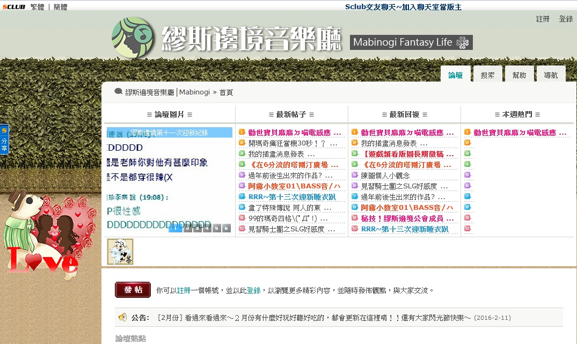This screenshot has width=577, height=344.
Task: Click 登錄 link in the welcome message
Action: [253, 291]
